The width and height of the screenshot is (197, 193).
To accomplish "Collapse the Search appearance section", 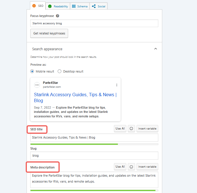I will [155, 49].
